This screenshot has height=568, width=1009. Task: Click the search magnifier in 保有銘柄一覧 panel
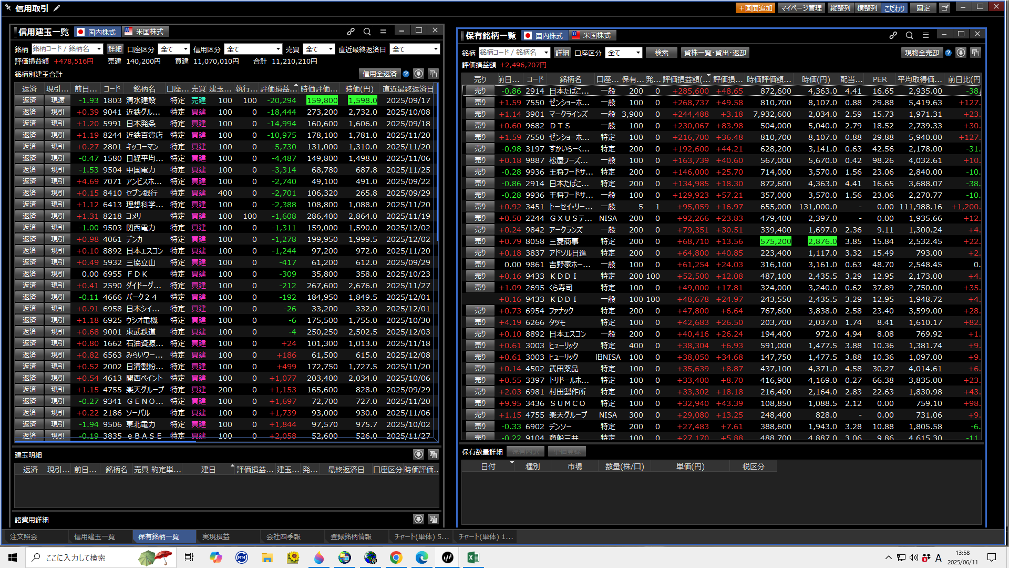tap(909, 35)
